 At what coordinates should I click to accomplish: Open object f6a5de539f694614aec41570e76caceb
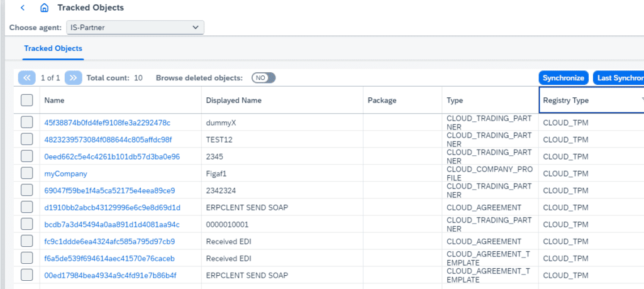click(109, 258)
